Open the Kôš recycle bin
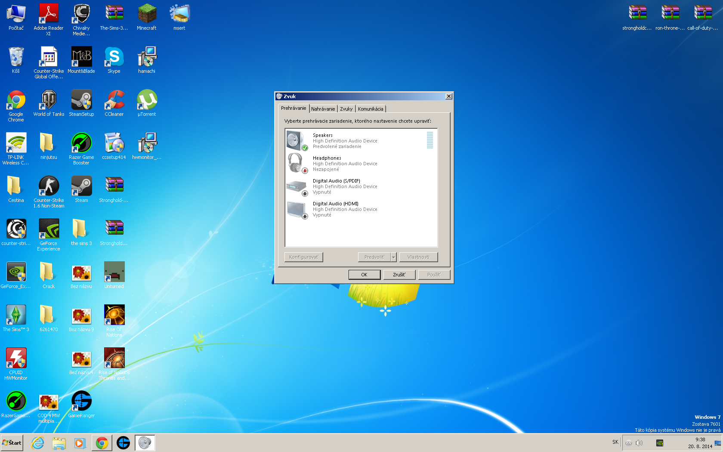The image size is (723, 452). pyautogui.click(x=16, y=60)
